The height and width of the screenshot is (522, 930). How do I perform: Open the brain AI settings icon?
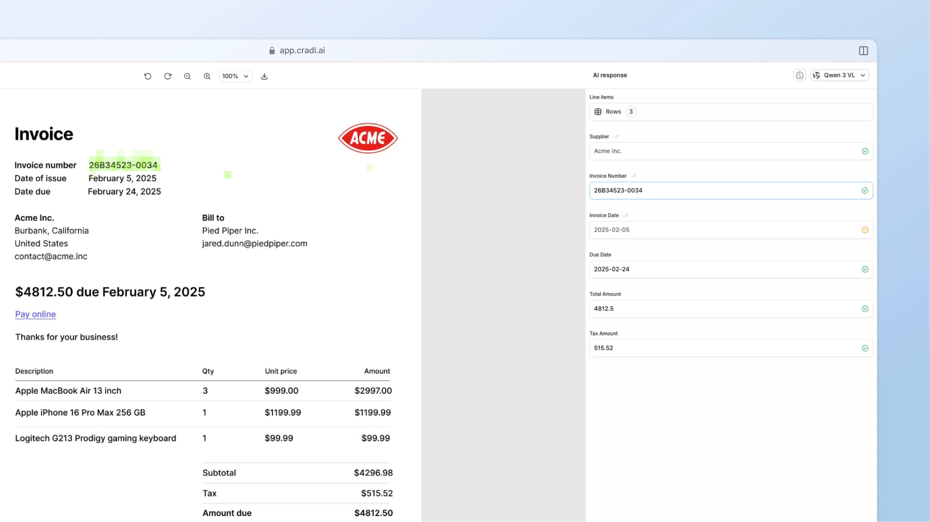[x=799, y=75]
